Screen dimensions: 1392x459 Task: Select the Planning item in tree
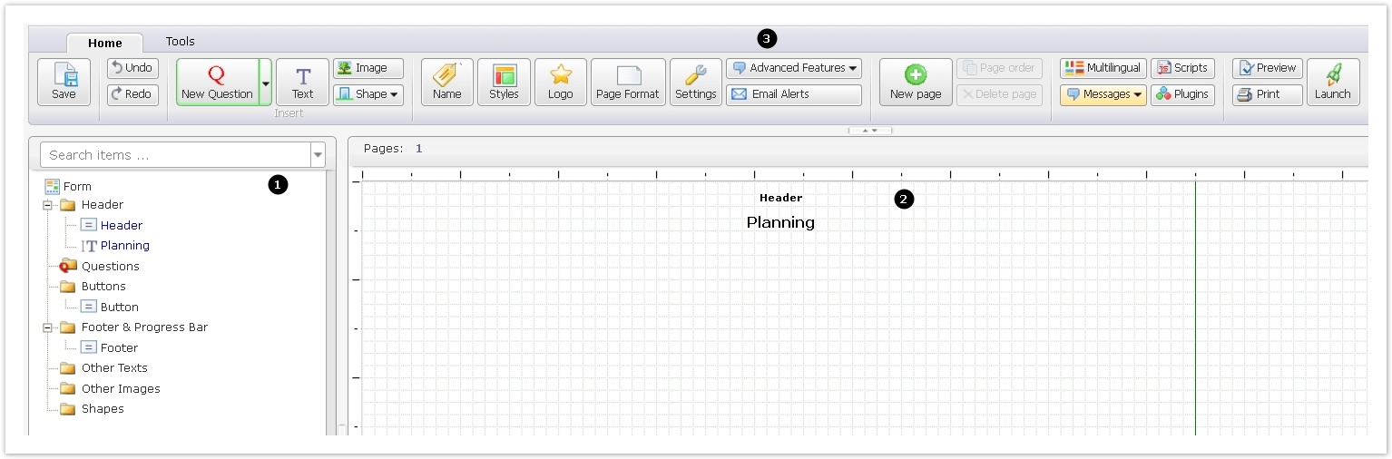coord(124,246)
